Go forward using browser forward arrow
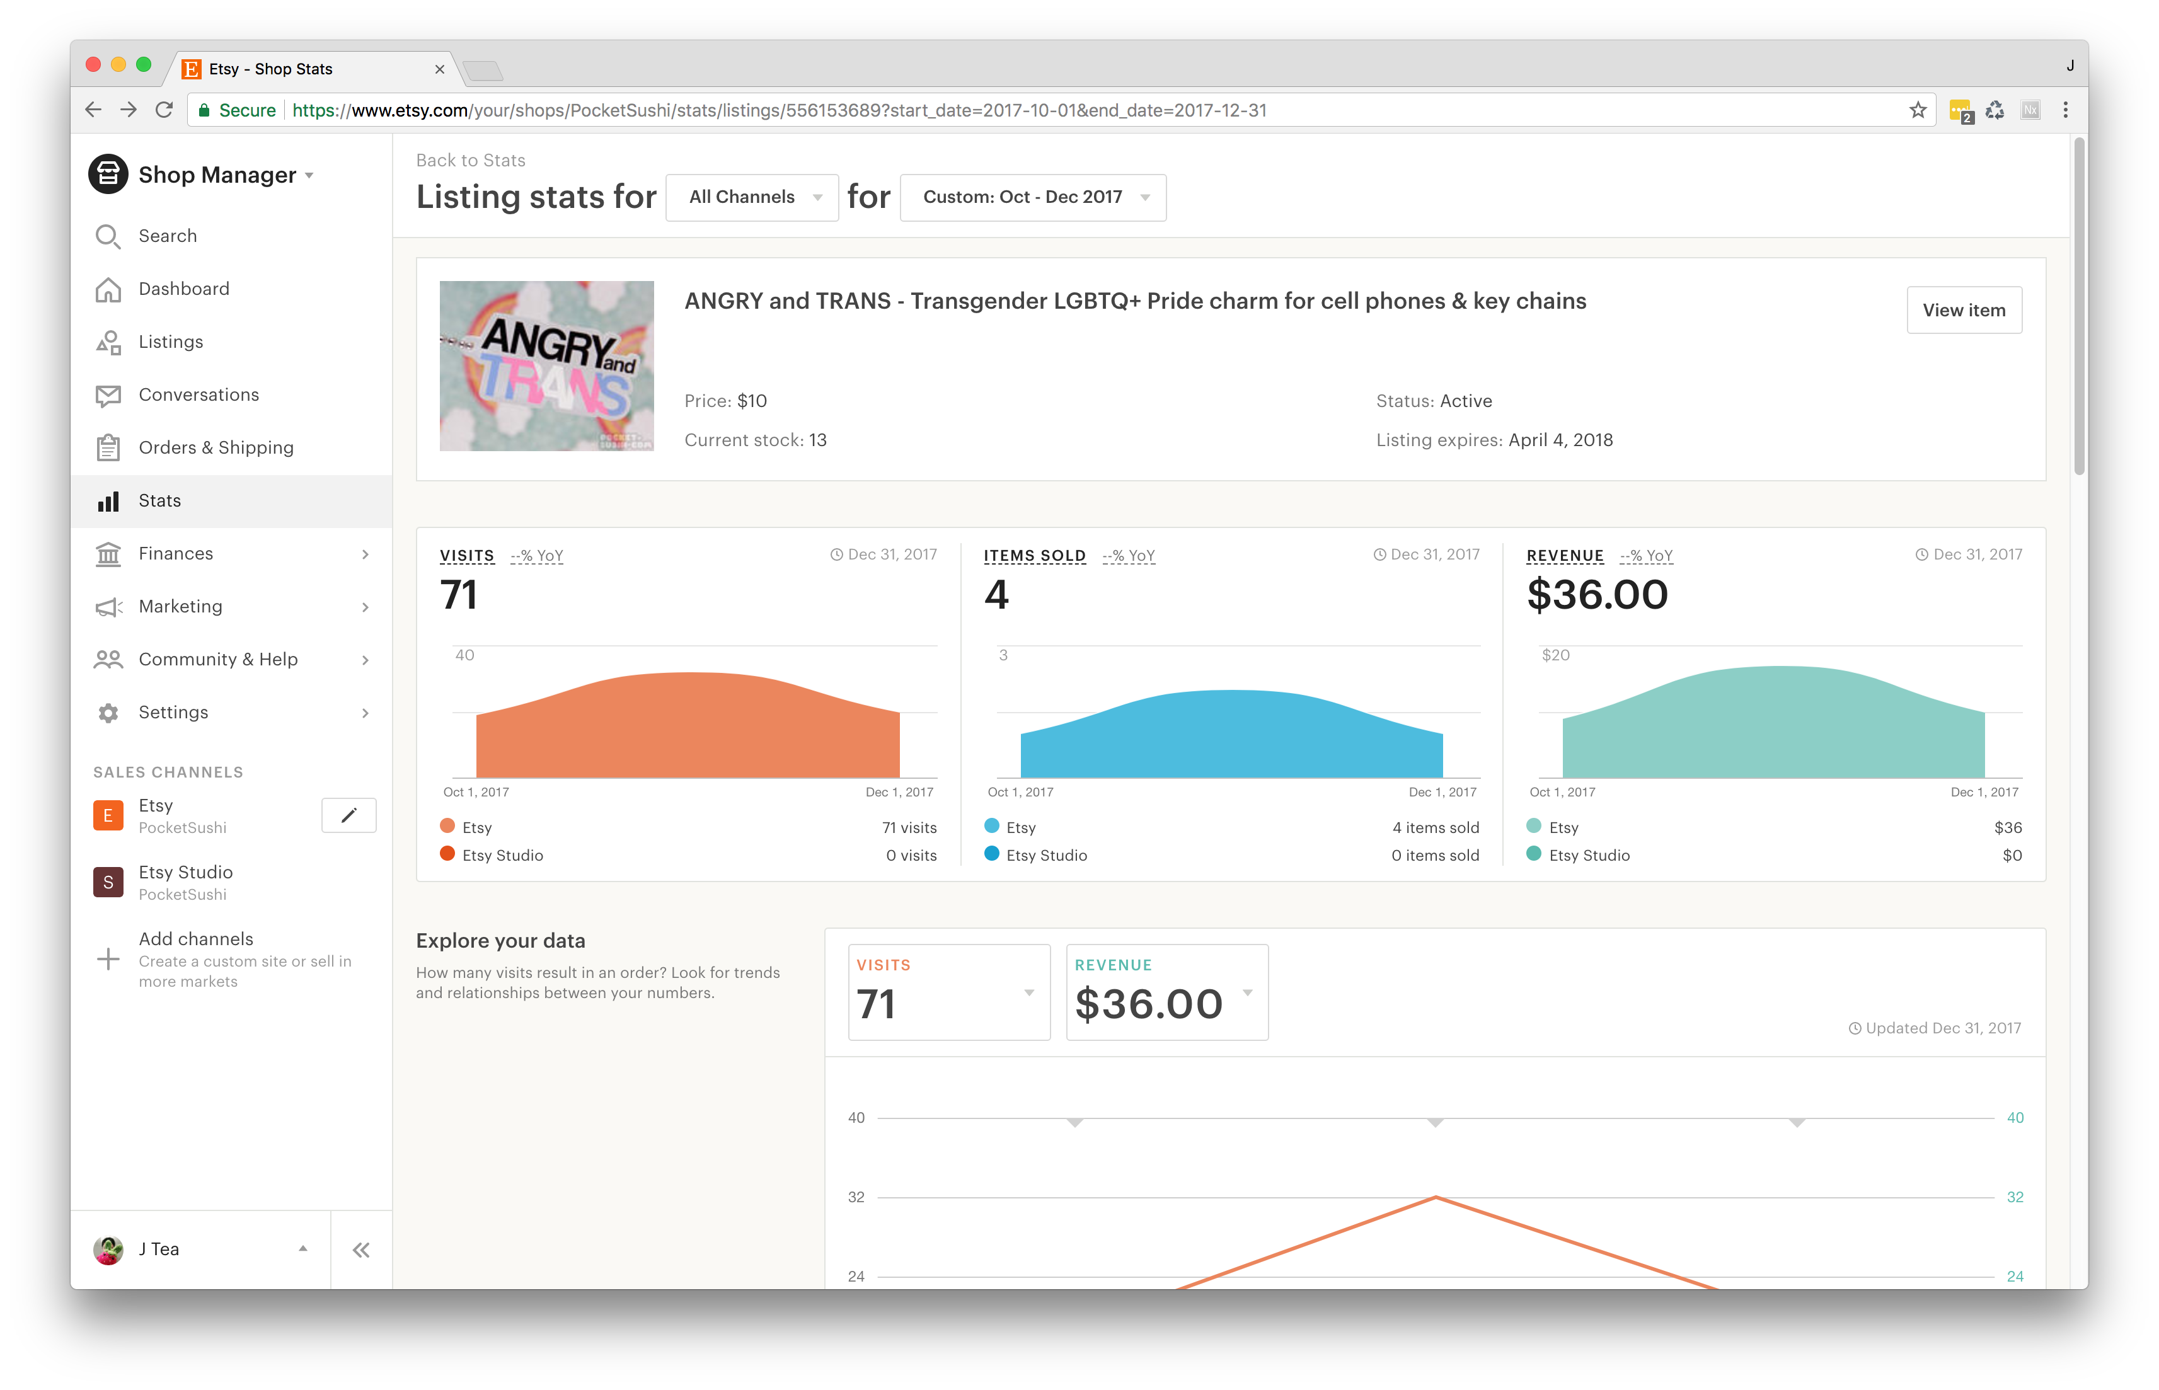The width and height of the screenshot is (2159, 1390). pyautogui.click(x=128, y=110)
